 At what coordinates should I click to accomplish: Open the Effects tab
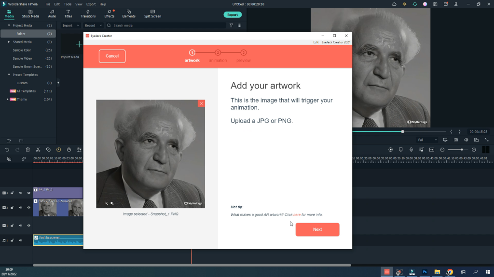coord(110,14)
